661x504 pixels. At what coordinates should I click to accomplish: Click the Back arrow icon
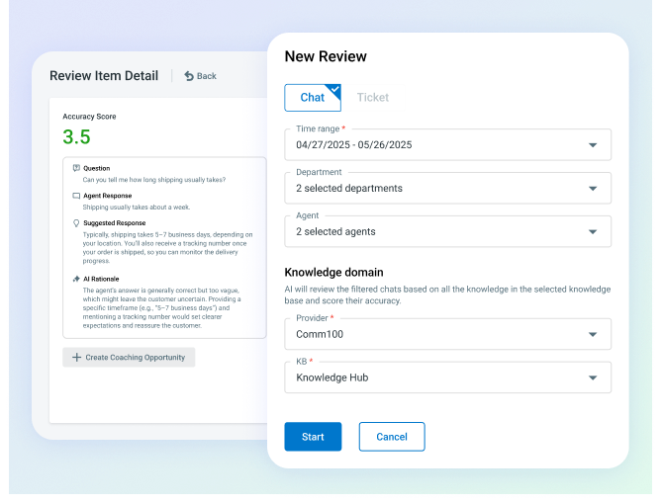click(189, 76)
